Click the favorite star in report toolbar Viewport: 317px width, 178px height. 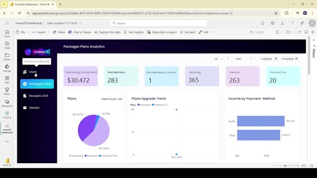click(313, 32)
